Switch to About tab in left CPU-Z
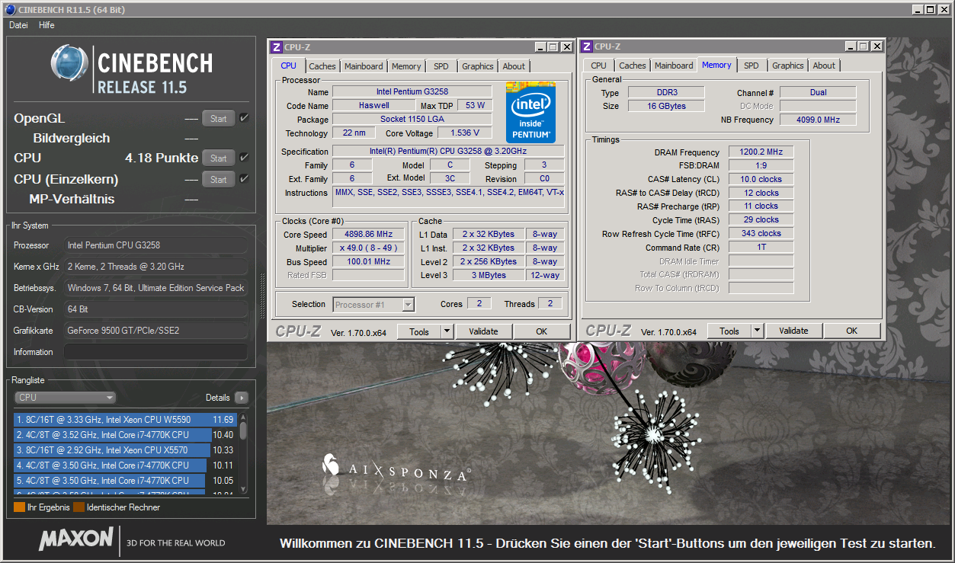 click(x=514, y=66)
